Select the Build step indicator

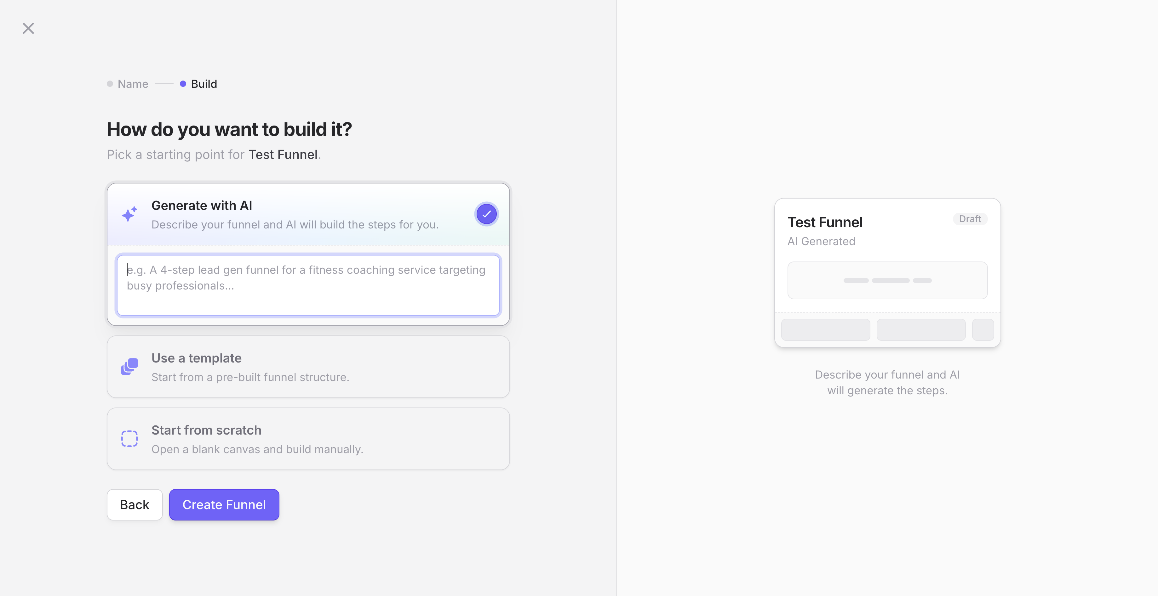coord(203,84)
